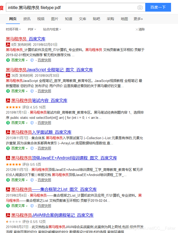This screenshot has height=233, width=178.
Task: Open result 黑马程序员JAVA综合案例课程笔记
Action: pyautogui.click(x=52, y=215)
